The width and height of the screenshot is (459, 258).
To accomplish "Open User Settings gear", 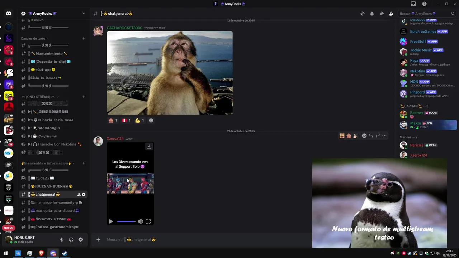I will [81, 240].
